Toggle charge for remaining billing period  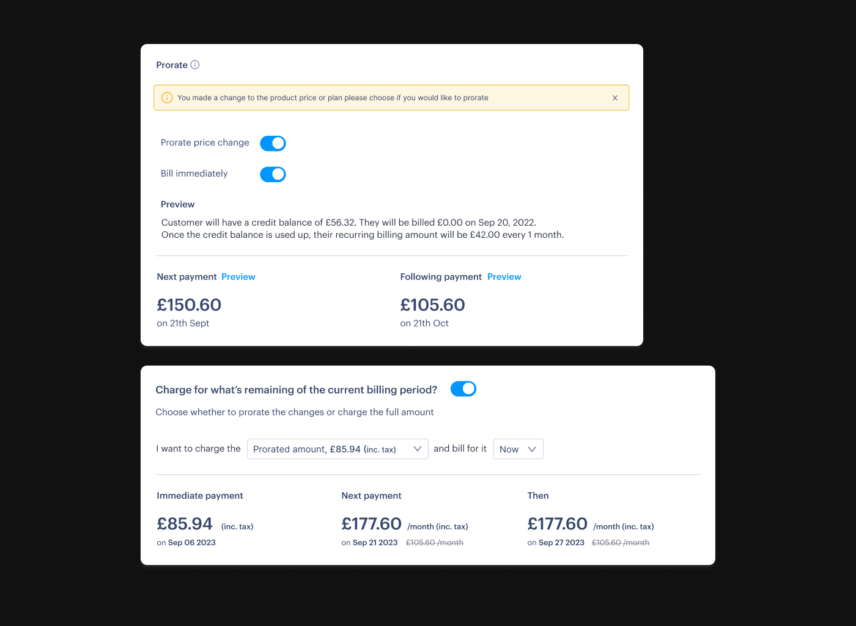(x=463, y=389)
